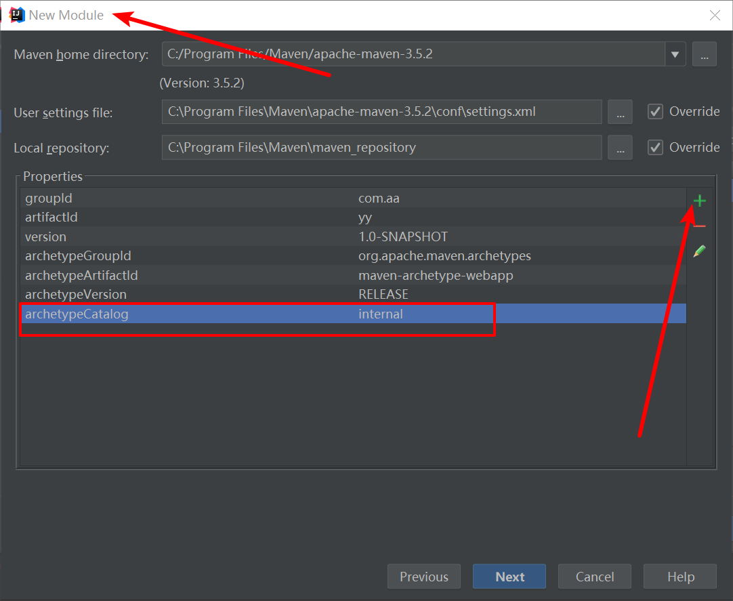Click the maven-archetype-webapp value
The image size is (733, 601).
436,276
